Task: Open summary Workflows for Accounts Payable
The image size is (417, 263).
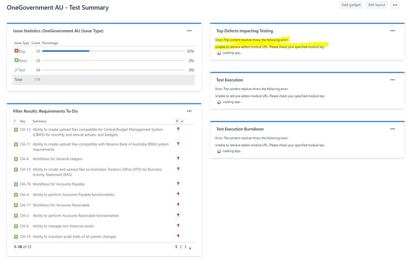Action: pos(58,184)
